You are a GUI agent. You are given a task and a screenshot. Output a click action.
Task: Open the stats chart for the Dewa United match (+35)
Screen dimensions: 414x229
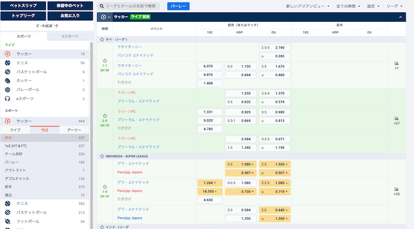397,189
